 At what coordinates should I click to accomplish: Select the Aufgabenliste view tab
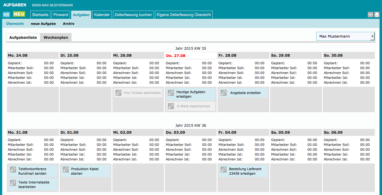(x=23, y=38)
